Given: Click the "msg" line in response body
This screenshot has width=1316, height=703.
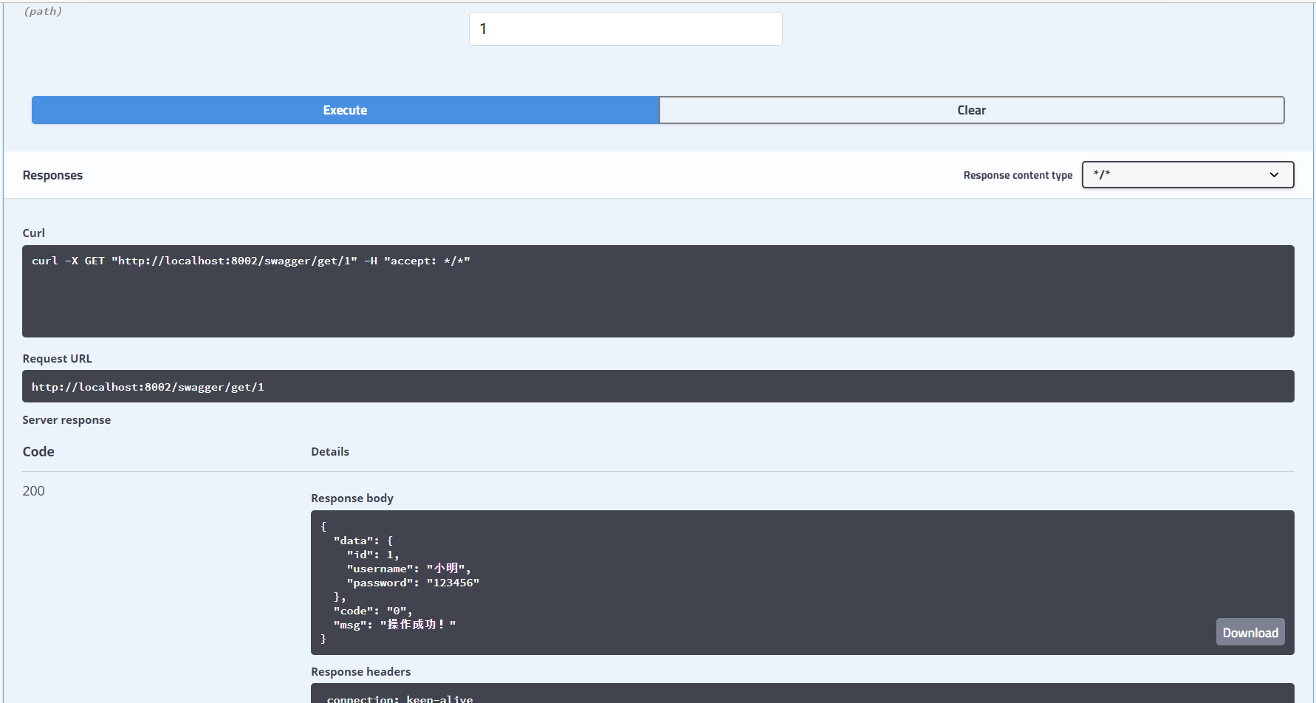Looking at the screenshot, I should pos(394,625).
